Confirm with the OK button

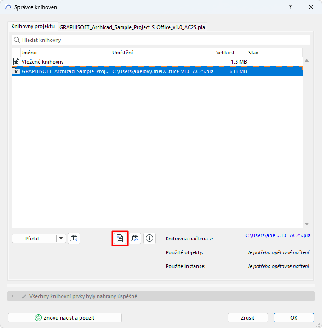pyautogui.click(x=294, y=318)
